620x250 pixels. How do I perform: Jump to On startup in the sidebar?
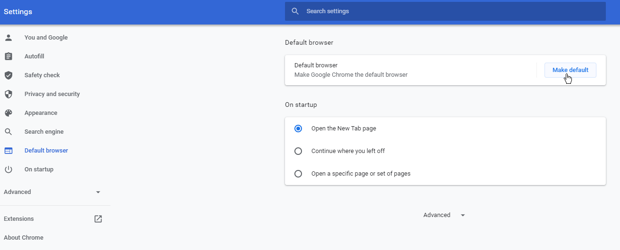click(x=39, y=169)
